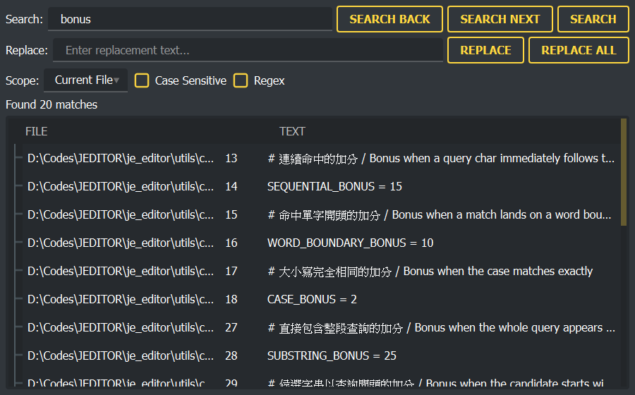The height and width of the screenshot is (395, 635).
Task: Click the REPLACE ALL button
Action: (x=579, y=50)
